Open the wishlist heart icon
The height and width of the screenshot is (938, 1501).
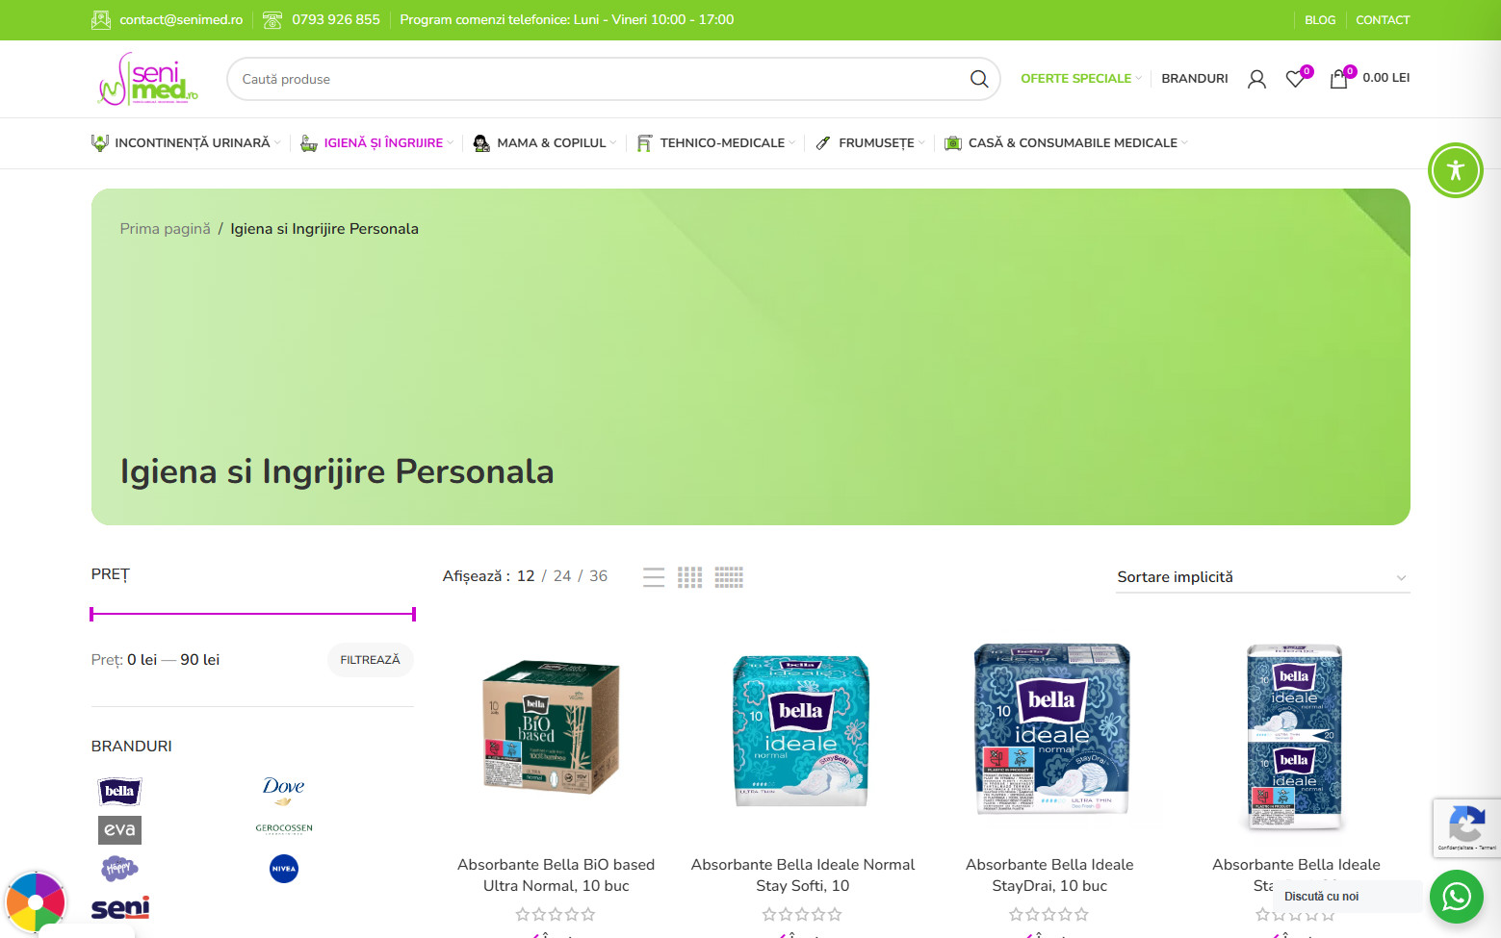(x=1296, y=79)
